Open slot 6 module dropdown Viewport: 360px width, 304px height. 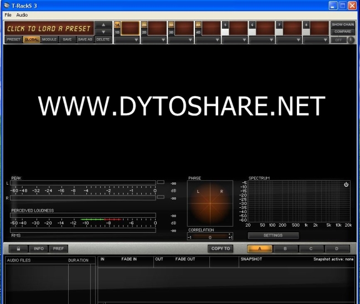[262, 40]
